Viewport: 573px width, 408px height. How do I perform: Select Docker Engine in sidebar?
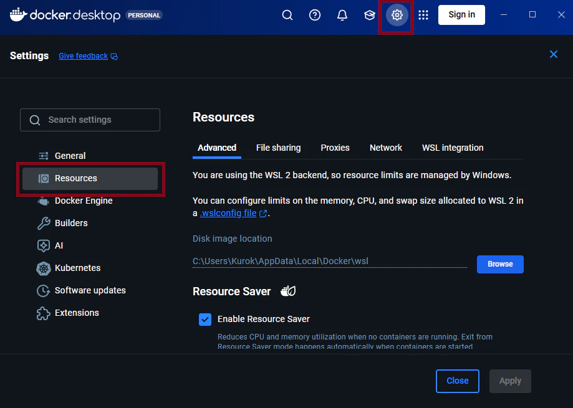pos(90,201)
